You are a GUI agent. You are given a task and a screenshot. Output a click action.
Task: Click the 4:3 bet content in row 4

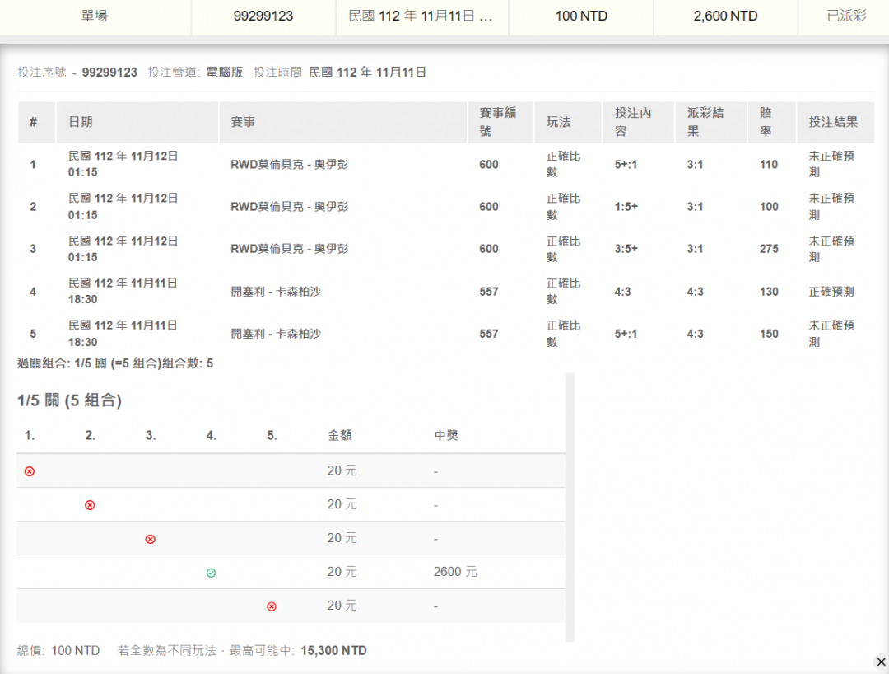tap(622, 292)
